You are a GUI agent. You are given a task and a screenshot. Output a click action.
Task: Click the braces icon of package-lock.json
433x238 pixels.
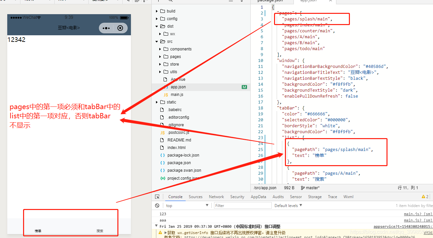click(x=162, y=155)
